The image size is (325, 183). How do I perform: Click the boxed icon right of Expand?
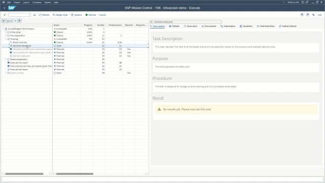pyautogui.click(x=20, y=21)
